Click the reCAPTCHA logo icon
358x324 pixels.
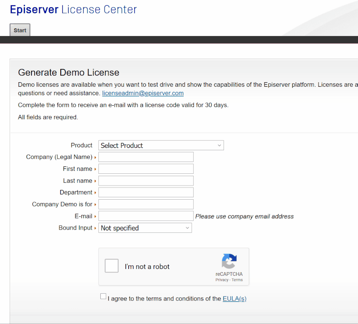229,261
